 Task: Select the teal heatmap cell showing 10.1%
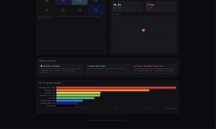tap(80, 2)
